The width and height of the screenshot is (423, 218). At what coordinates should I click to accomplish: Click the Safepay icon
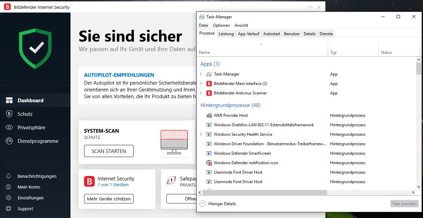click(171, 180)
